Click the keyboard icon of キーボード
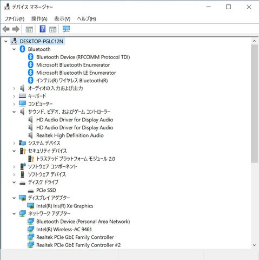Screen dimensions: 259x260 click(x=22, y=96)
